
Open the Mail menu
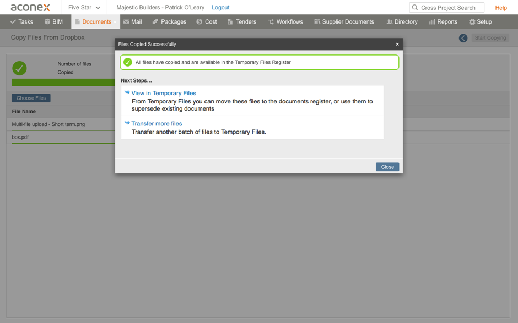[x=132, y=22]
